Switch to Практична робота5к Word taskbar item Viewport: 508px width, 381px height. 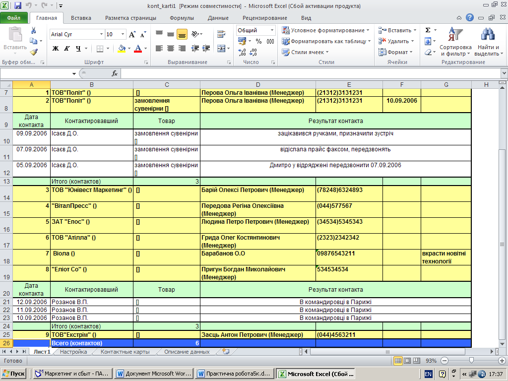(x=235, y=374)
